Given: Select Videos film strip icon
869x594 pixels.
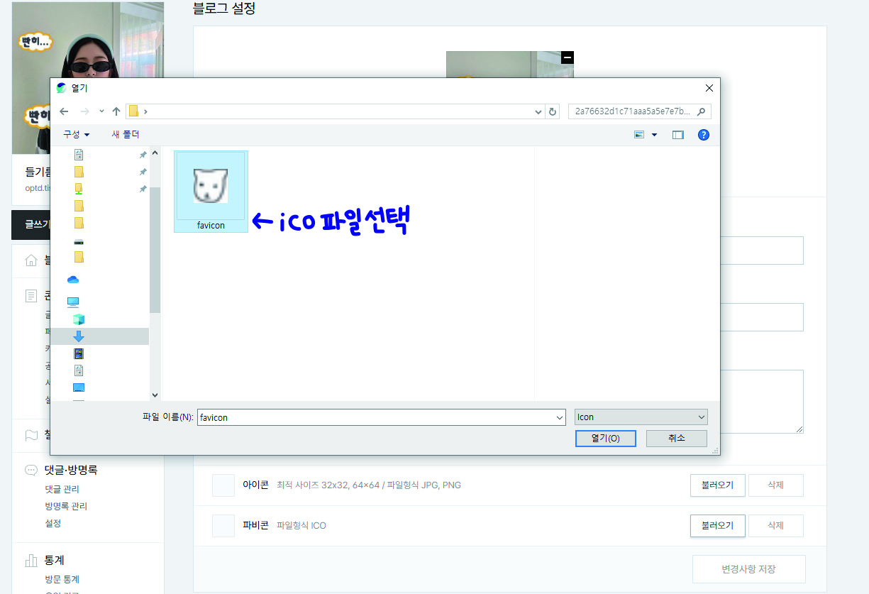Looking at the screenshot, I should [79, 353].
